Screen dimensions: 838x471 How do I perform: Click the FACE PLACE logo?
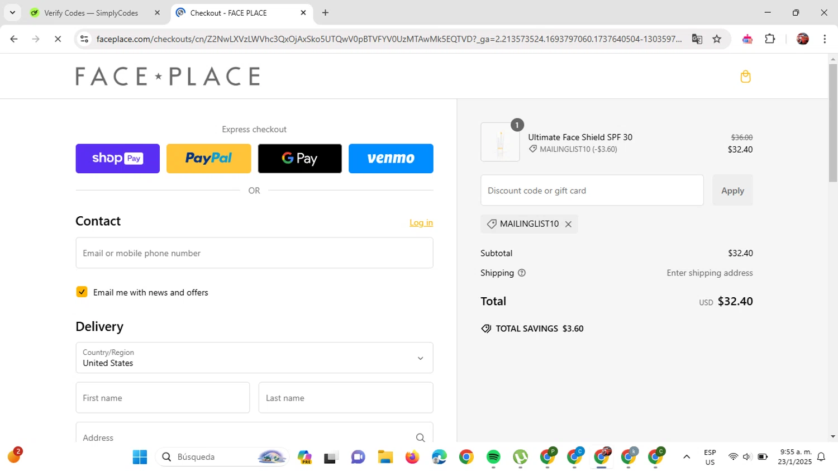point(168,77)
